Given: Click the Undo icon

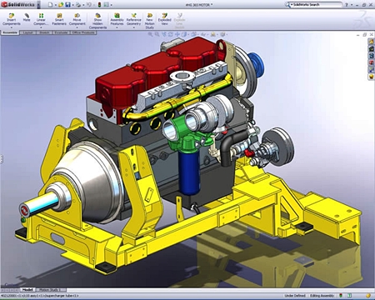Looking at the screenshot, I should (88, 5).
